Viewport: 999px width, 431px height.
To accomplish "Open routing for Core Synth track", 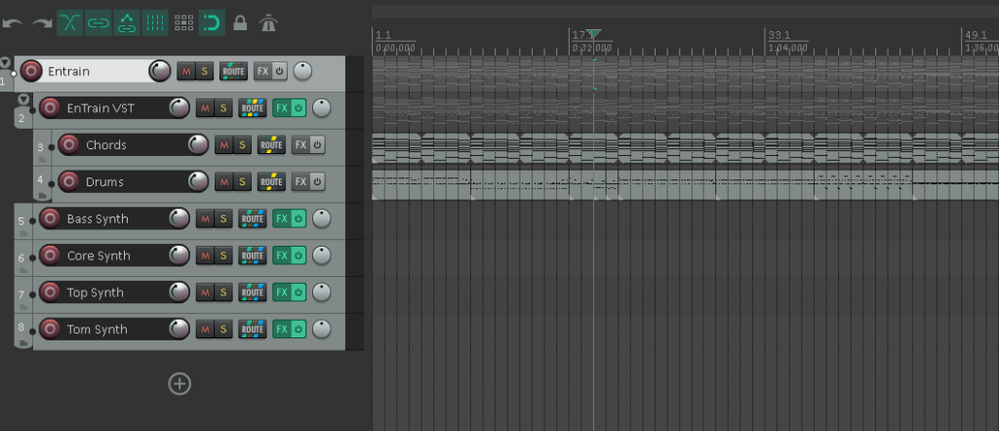I will (253, 256).
